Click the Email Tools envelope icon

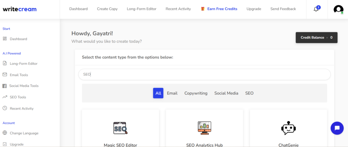click(x=5, y=75)
